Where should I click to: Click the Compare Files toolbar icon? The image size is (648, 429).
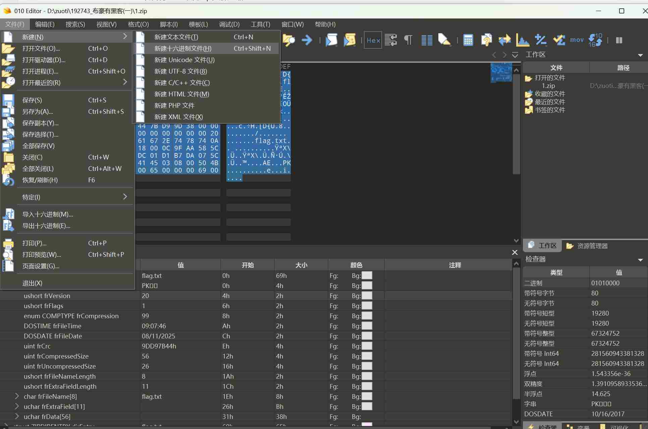(x=504, y=40)
